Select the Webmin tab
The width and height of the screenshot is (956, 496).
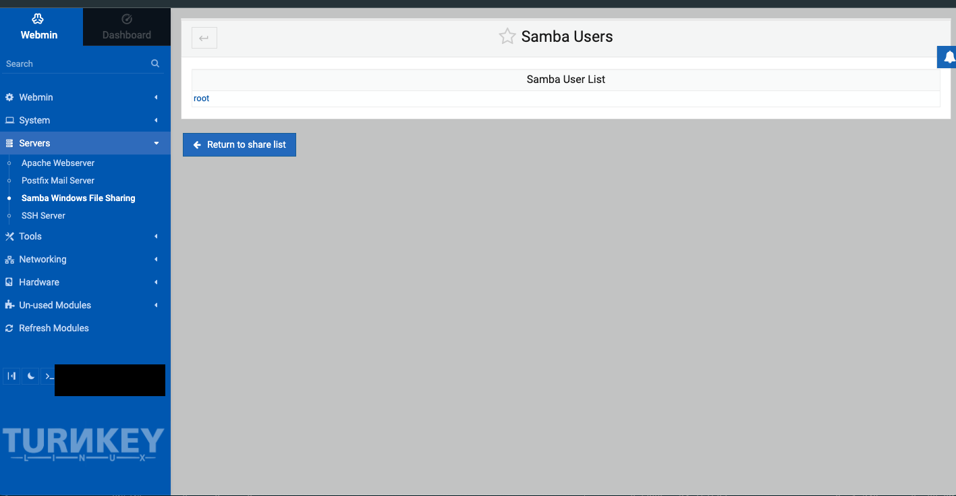pos(39,27)
